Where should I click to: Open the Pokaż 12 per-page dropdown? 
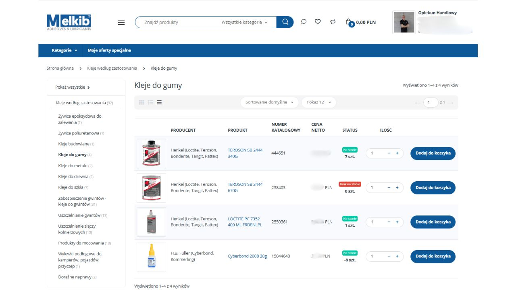click(x=318, y=102)
